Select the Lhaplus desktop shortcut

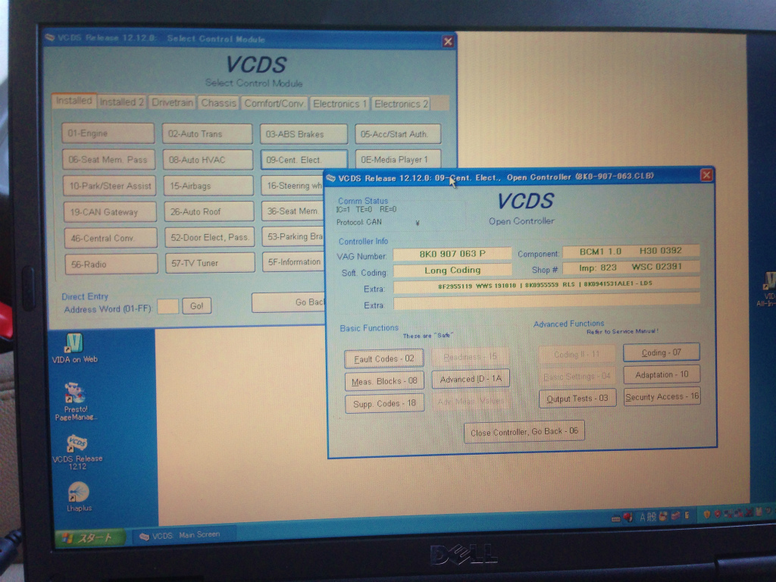[79, 496]
